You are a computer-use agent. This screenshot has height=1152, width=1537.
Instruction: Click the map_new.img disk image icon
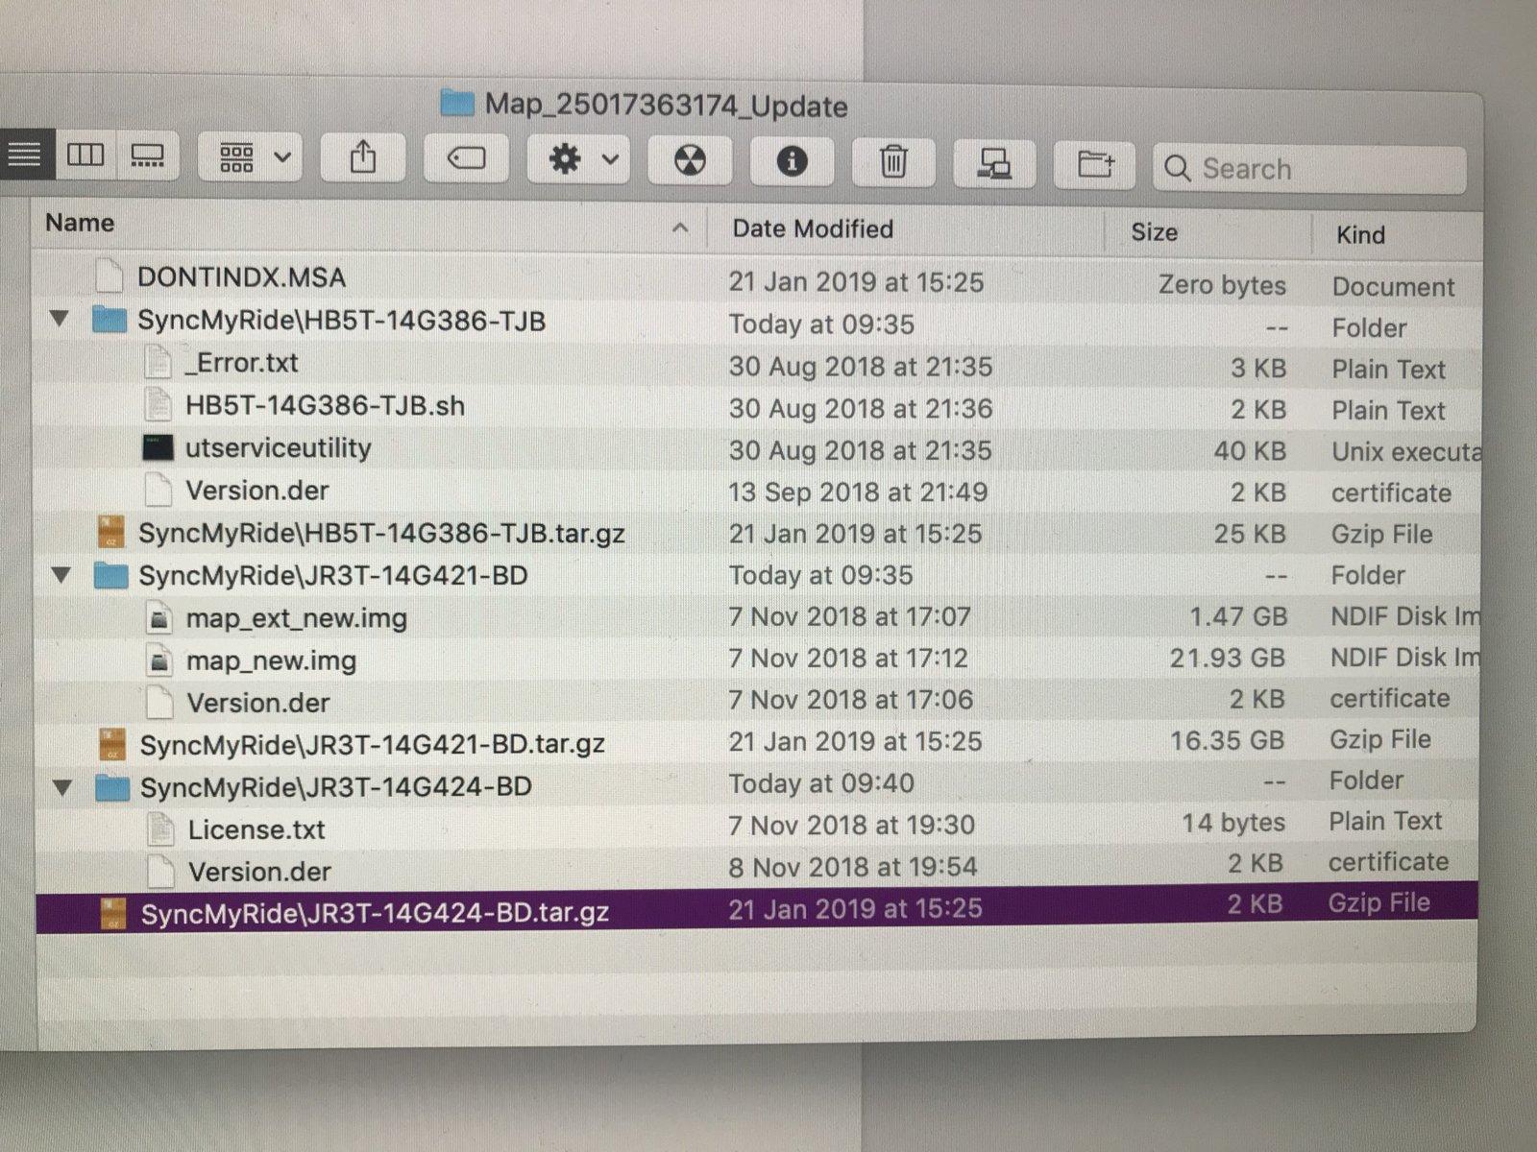point(159,660)
